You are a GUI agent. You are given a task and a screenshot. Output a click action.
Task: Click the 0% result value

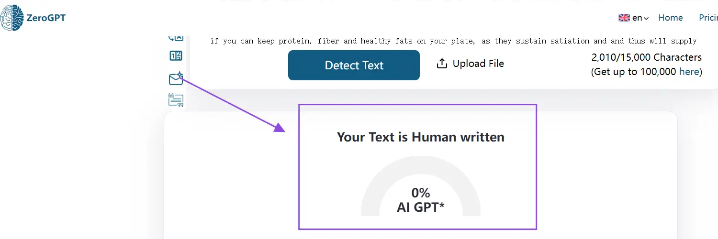420,193
